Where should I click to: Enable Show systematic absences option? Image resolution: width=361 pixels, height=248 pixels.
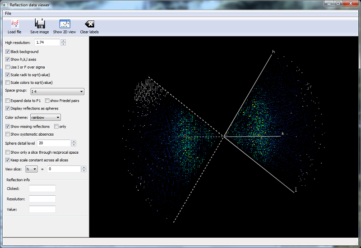pos(8,134)
